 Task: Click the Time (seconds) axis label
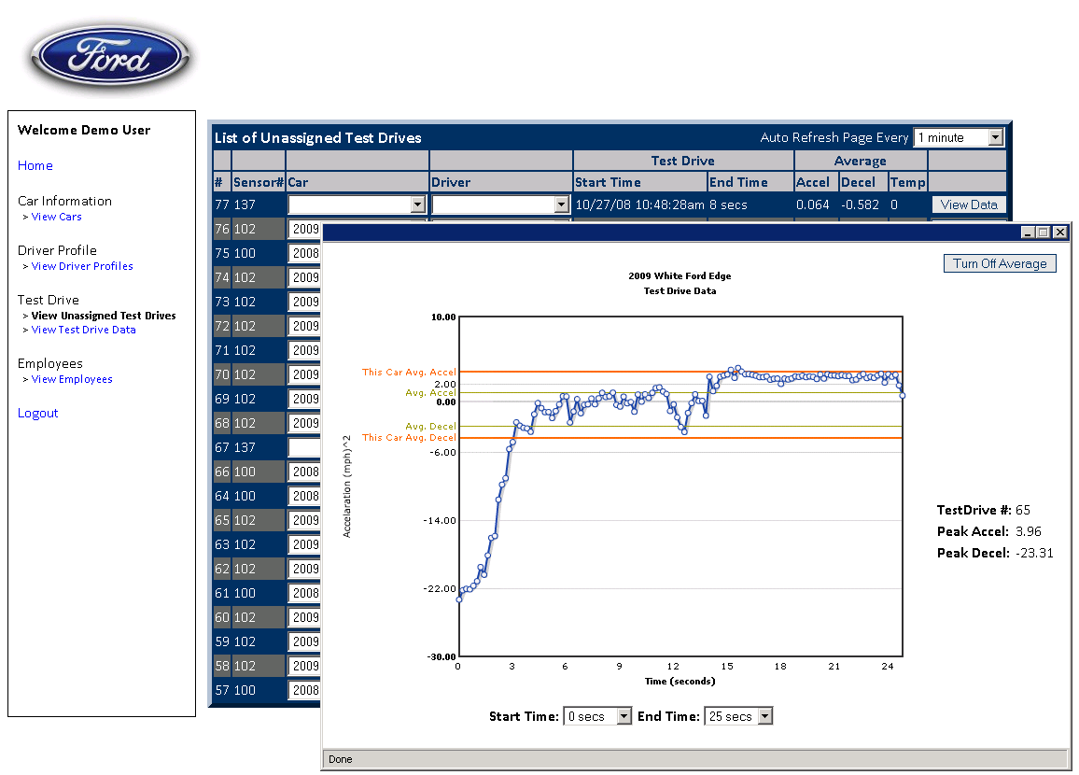[680, 682]
